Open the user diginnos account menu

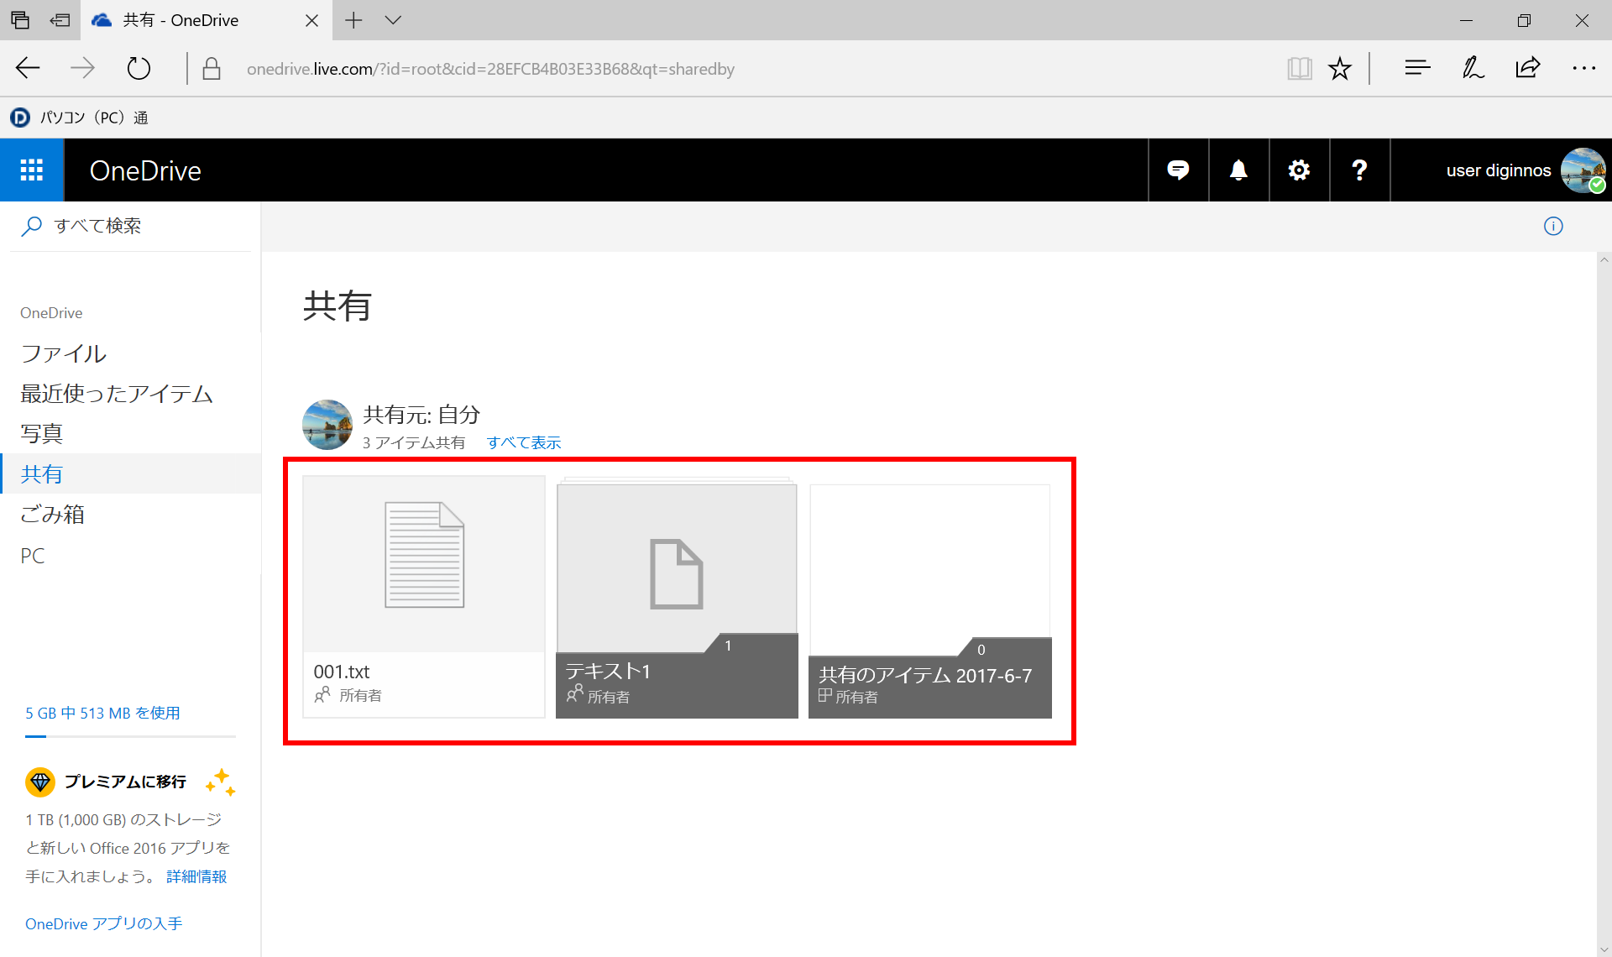pos(1499,170)
